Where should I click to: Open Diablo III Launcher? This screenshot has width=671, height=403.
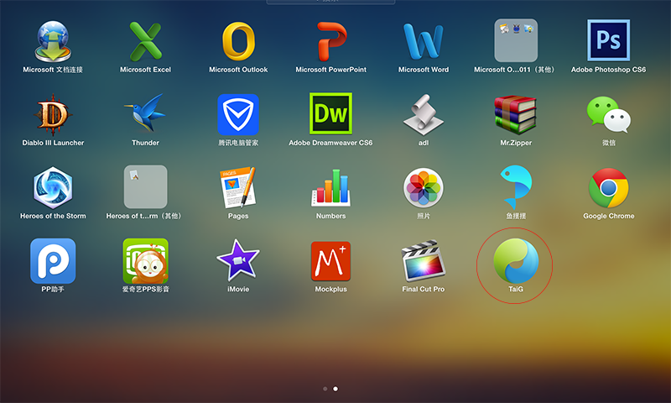pyautogui.click(x=53, y=115)
